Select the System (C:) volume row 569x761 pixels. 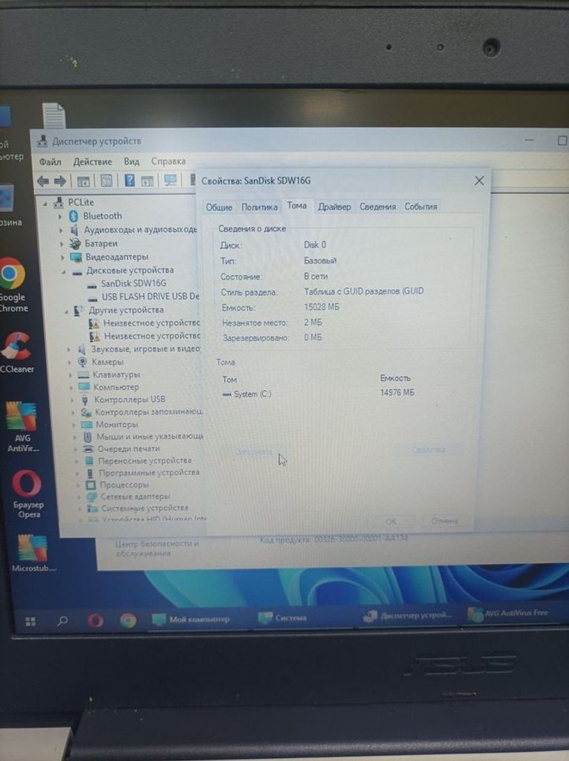pos(252,394)
